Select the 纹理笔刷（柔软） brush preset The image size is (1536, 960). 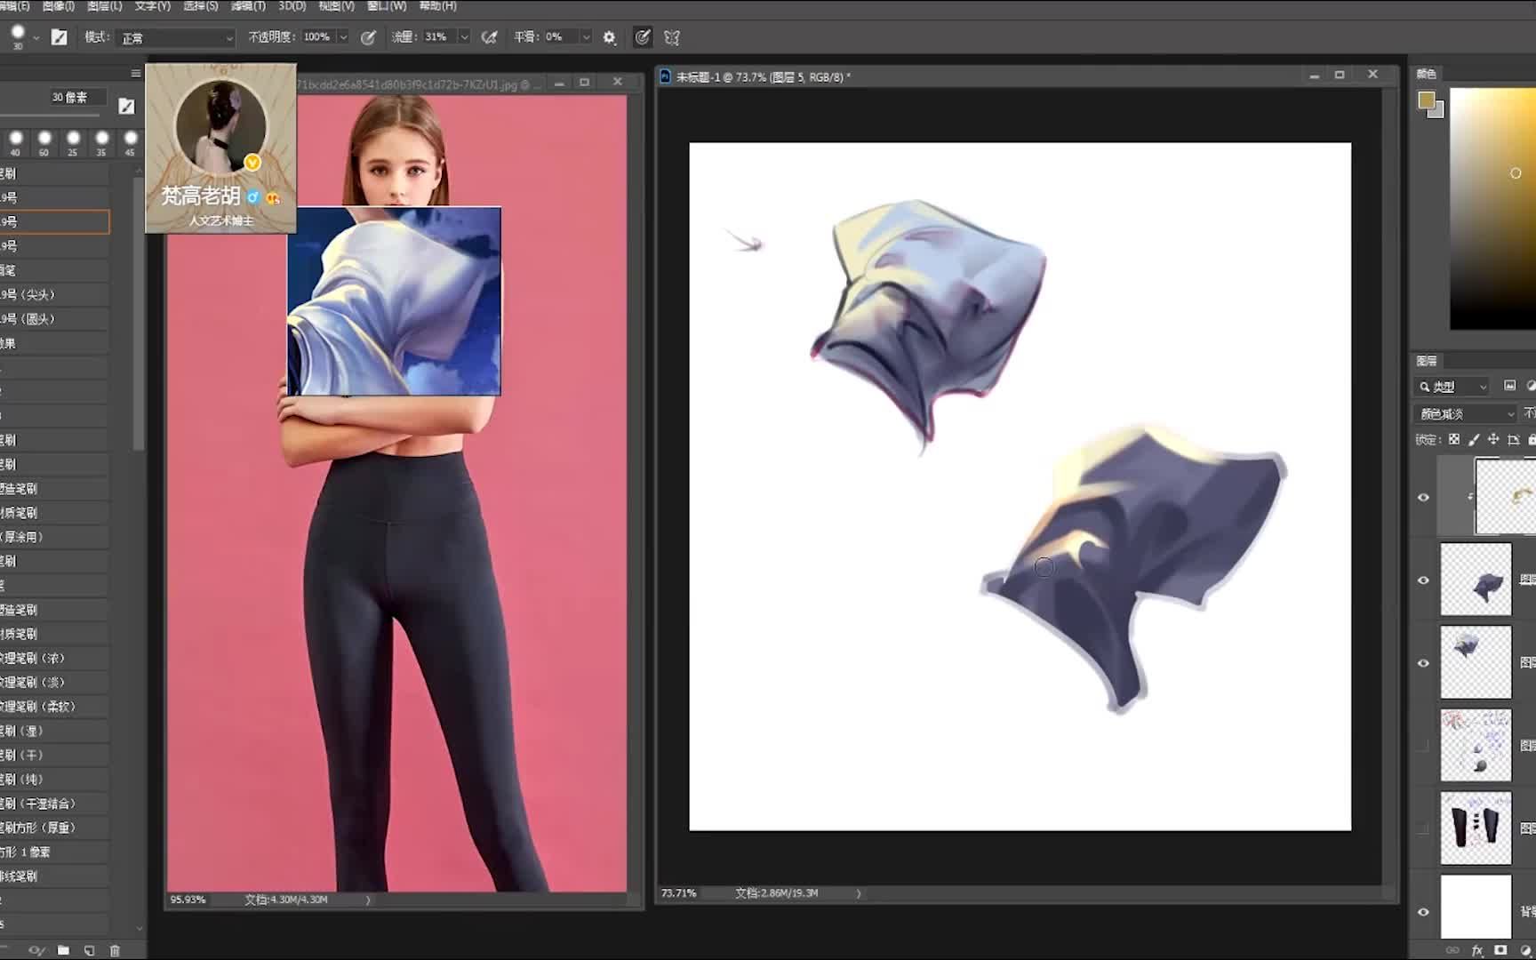[x=54, y=707]
